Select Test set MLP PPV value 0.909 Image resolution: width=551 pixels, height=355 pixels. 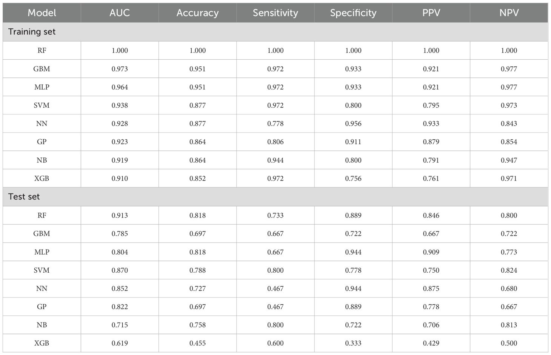point(431,252)
